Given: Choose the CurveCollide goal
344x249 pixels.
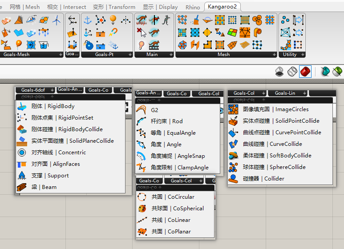Looking at the screenshot, I should [x=280, y=144].
